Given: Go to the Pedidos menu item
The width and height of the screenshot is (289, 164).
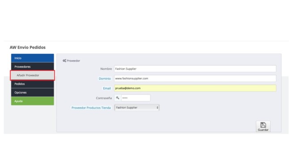Looking at the screenshot, I should tap(33, 84).
